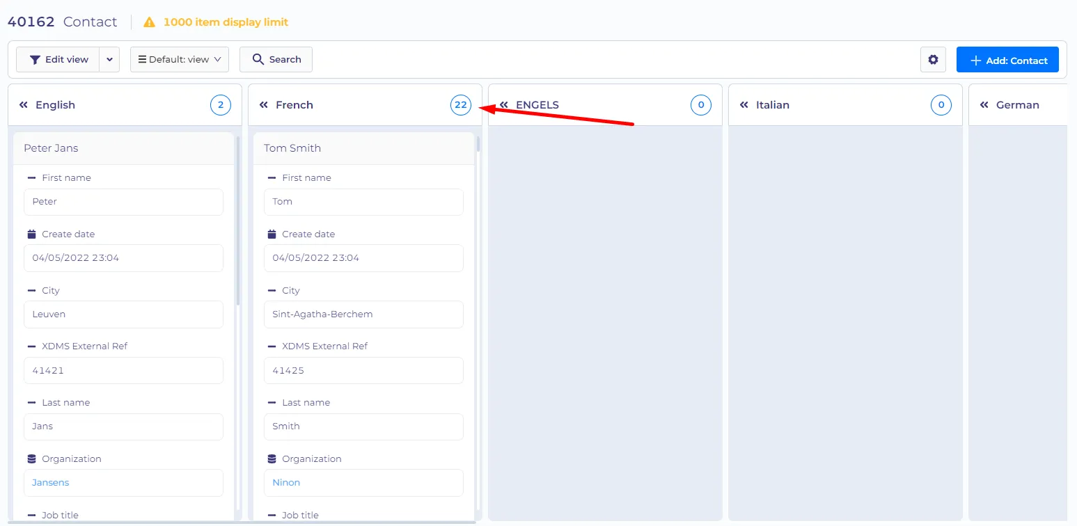Collapse the French column with double chevron
This screenshot has height=526, width=1077.
tap(264, 105)
